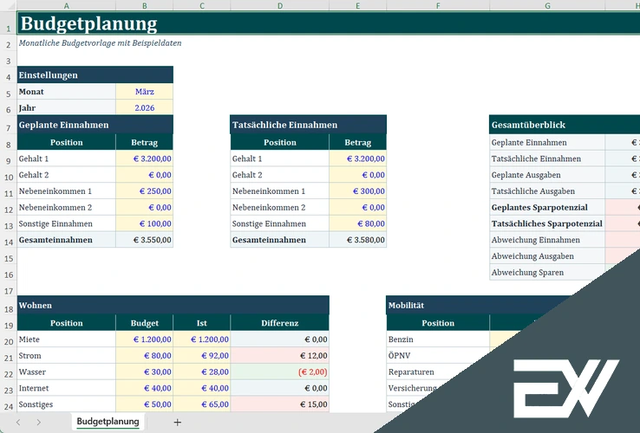
Task: Click the Ist column header in Wohnen
Action: click(202, 323)
